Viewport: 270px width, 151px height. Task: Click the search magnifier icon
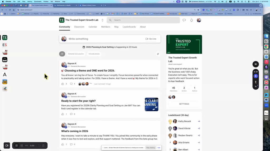110,20
